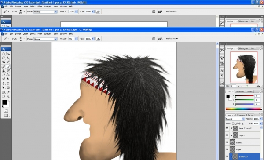Viewport: 264px width, 160px height.
Task: Click Navigator zoom slider
Action: [247, 86]
